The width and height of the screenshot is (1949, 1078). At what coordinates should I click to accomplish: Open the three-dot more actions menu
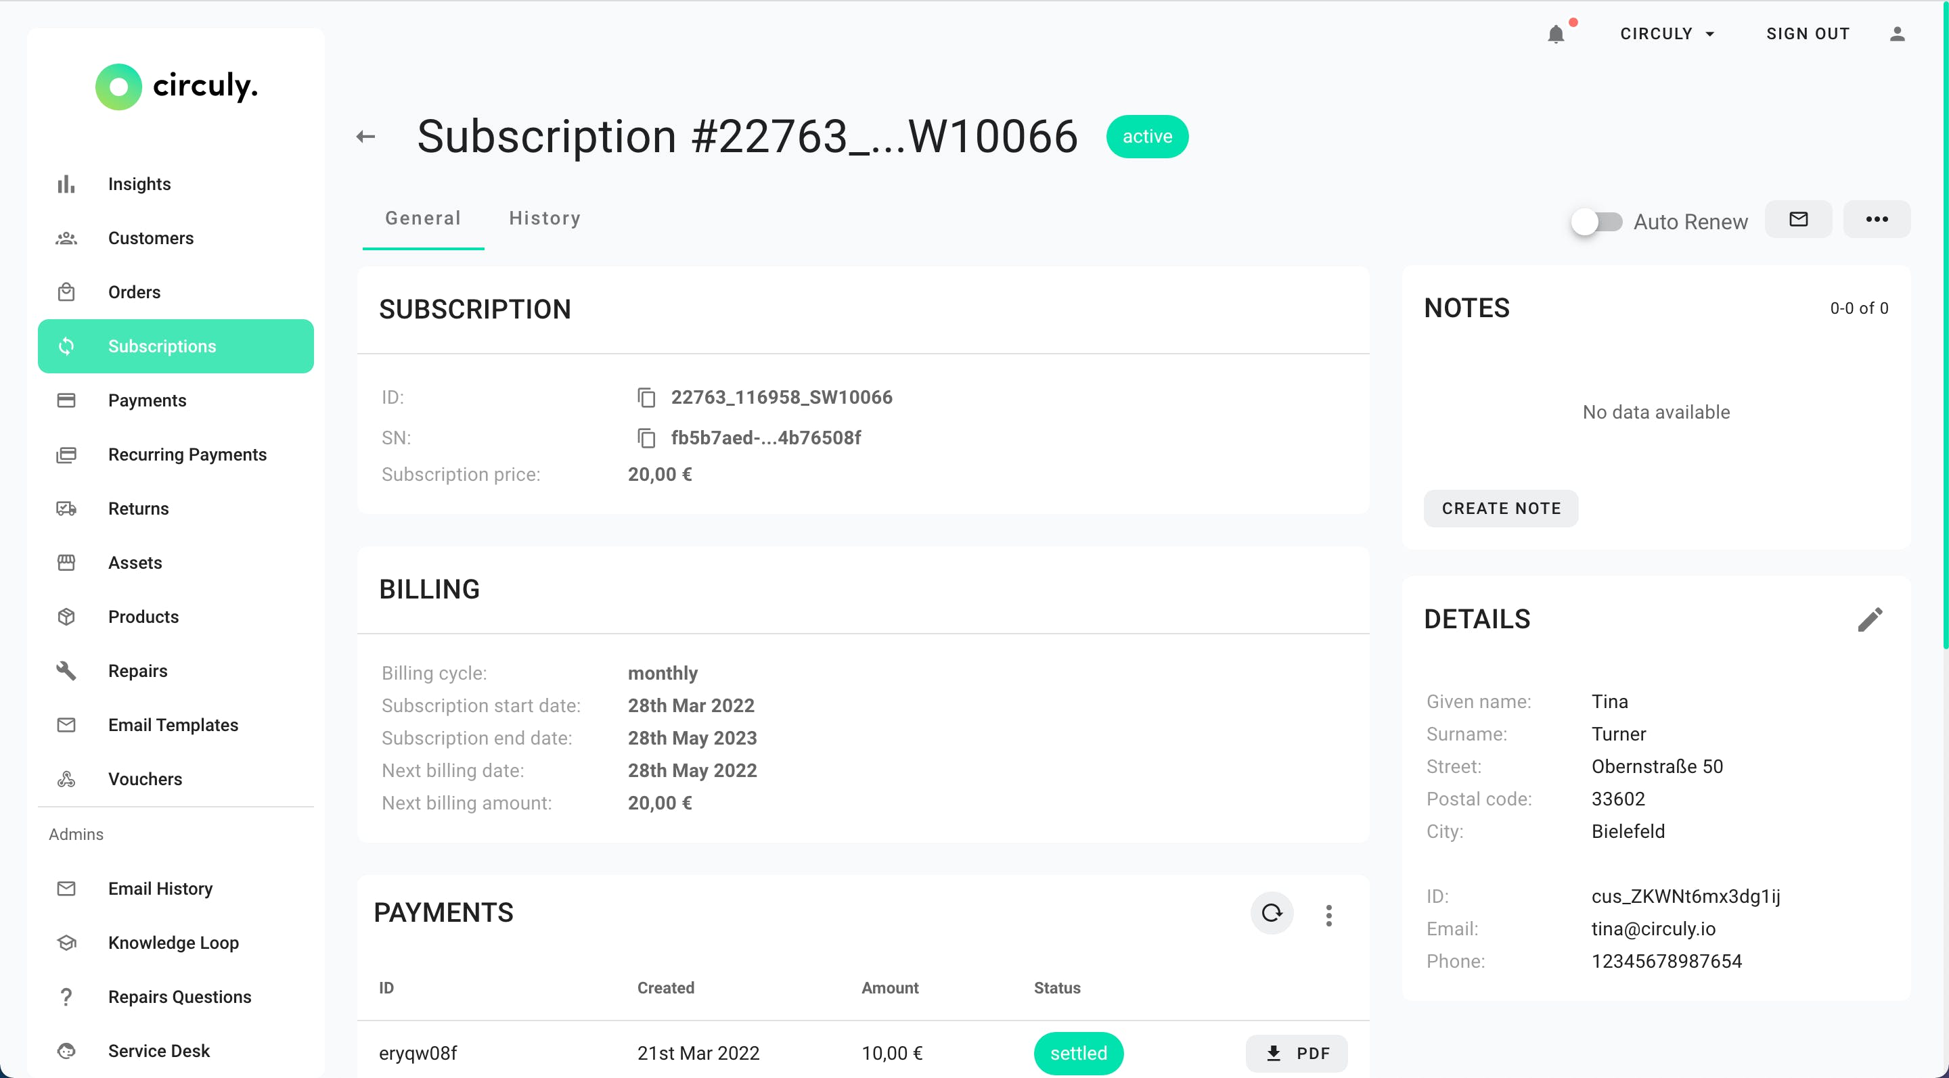(x=1877, y=219)
